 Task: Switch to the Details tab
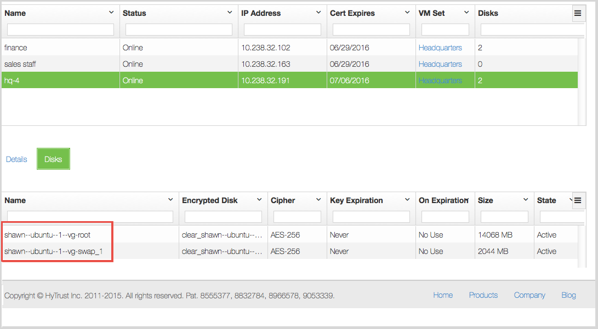[x=16, y=159]
